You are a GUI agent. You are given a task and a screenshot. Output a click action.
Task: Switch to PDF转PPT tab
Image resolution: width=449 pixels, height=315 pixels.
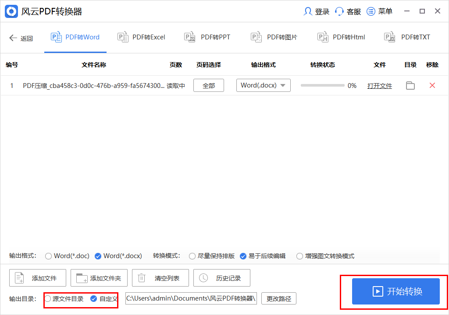pyautogui.click(x=207, y=38)
